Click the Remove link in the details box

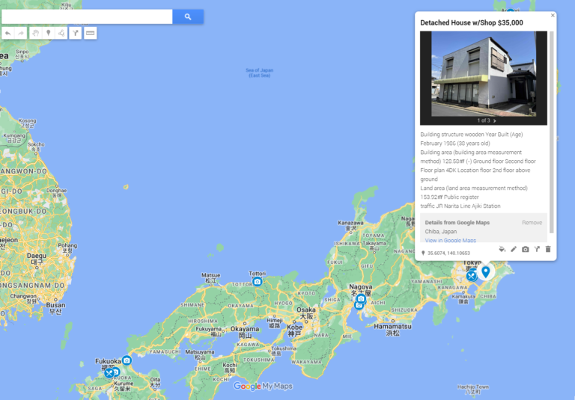[x=532, y=223]
